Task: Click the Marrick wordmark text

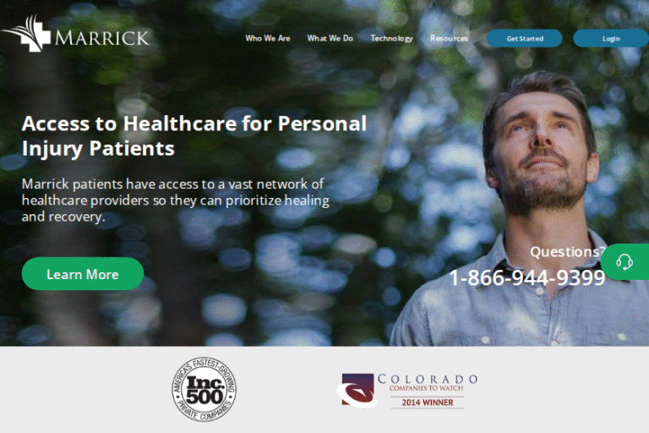Action: 101,38
